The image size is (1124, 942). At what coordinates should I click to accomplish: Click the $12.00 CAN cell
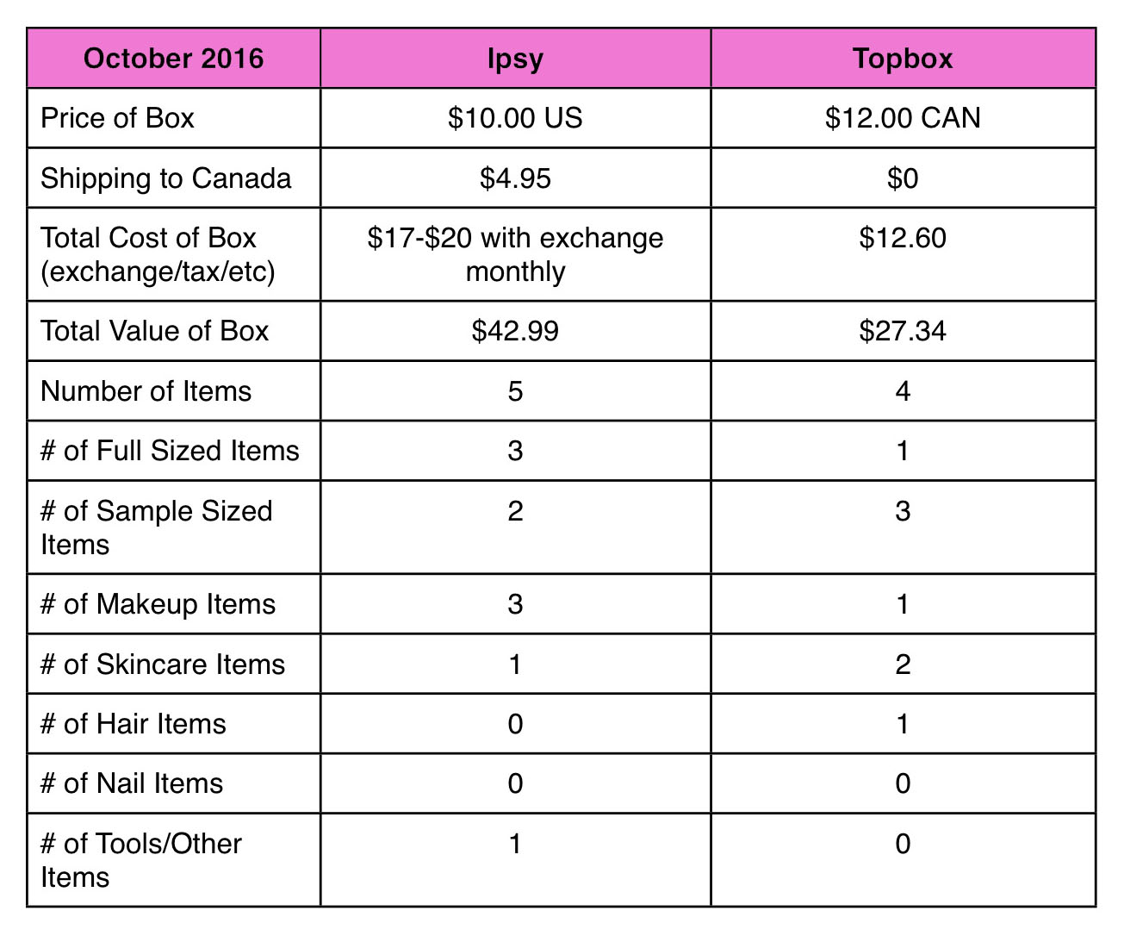pyautogui.click(x=903, y=118)
